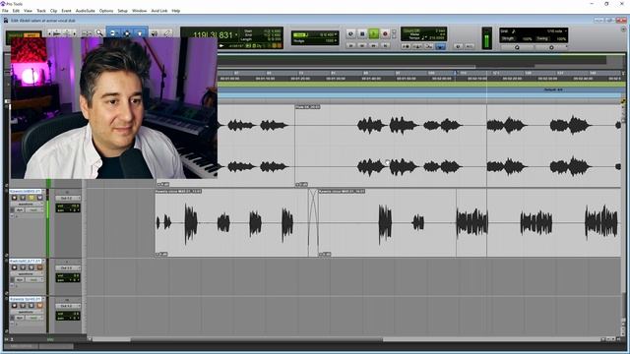Viewport: 630px width, 354px height.
Task: Click the red transport Record button
Action: click(385, 33)
